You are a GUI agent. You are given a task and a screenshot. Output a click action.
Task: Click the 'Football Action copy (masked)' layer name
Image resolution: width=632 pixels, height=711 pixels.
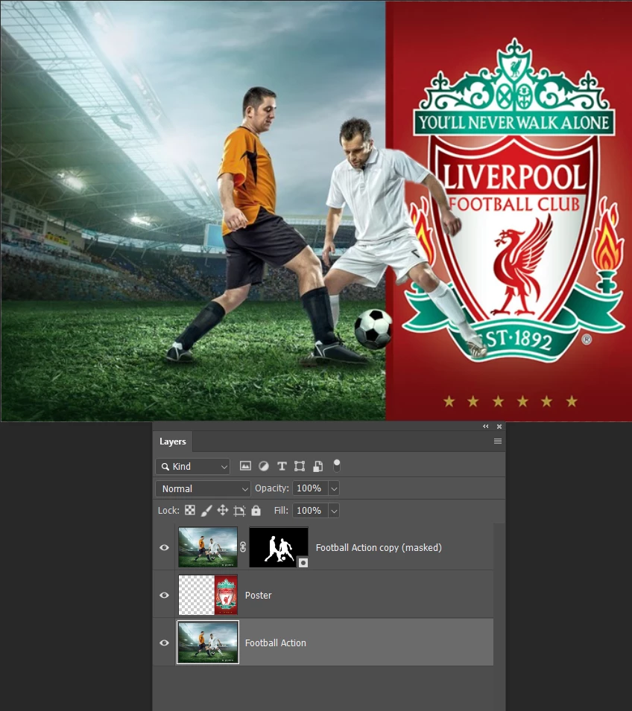tap(379, 547)
